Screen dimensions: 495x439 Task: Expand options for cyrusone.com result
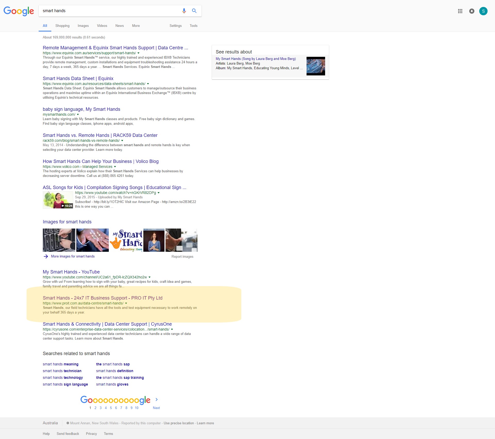click(172, 330)
